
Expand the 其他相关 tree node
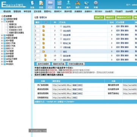click(x=2, y=64)
